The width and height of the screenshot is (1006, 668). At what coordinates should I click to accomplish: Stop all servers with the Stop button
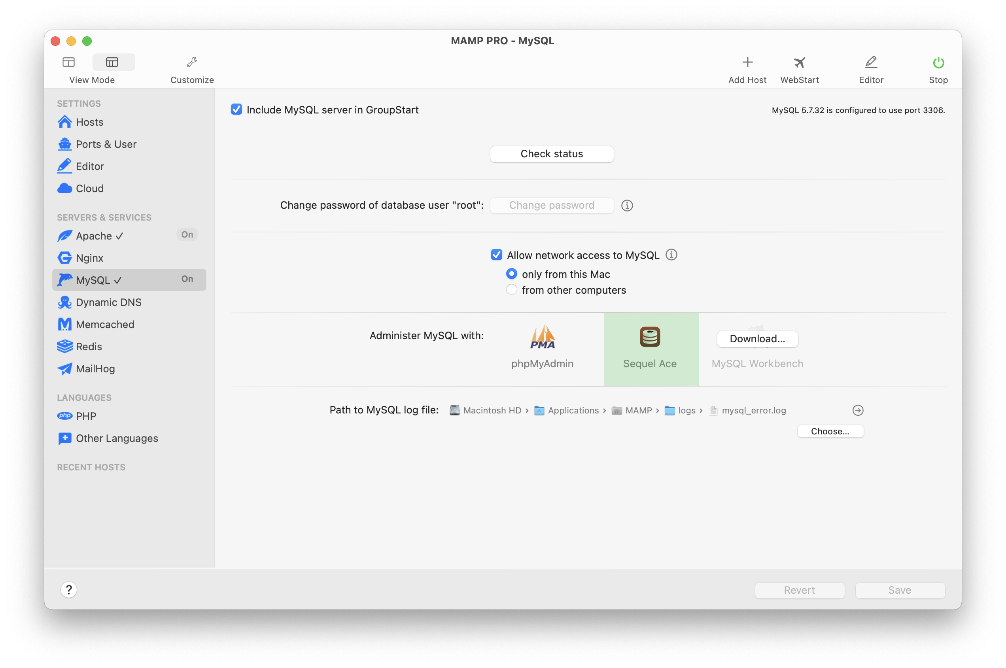pos(938,68)
